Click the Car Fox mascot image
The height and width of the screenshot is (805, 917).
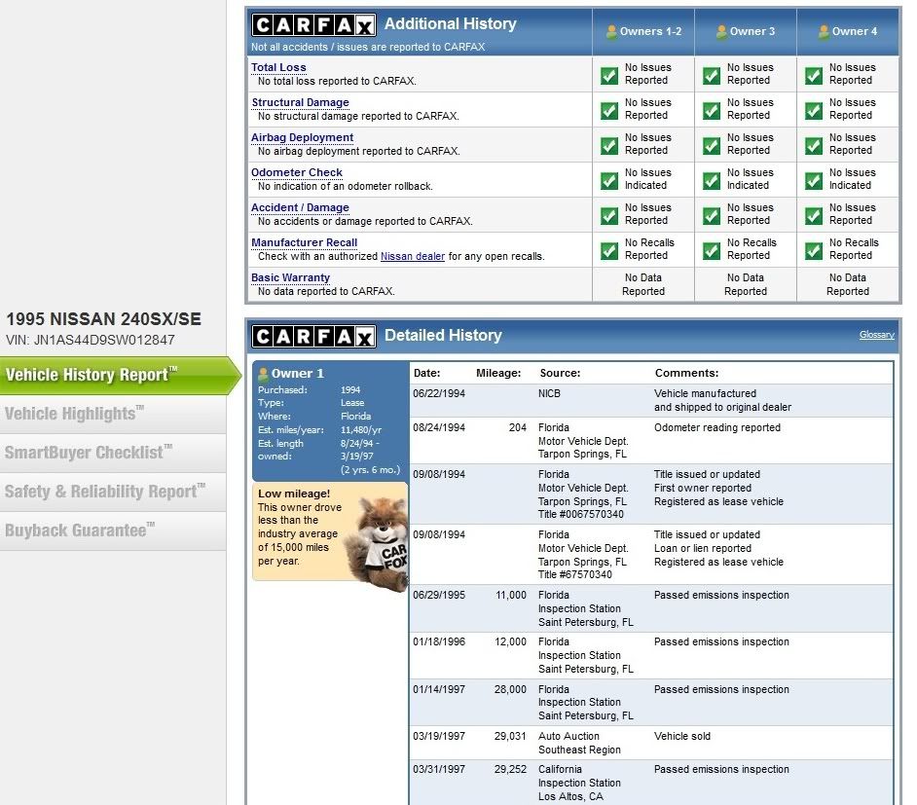click(379, 544)
